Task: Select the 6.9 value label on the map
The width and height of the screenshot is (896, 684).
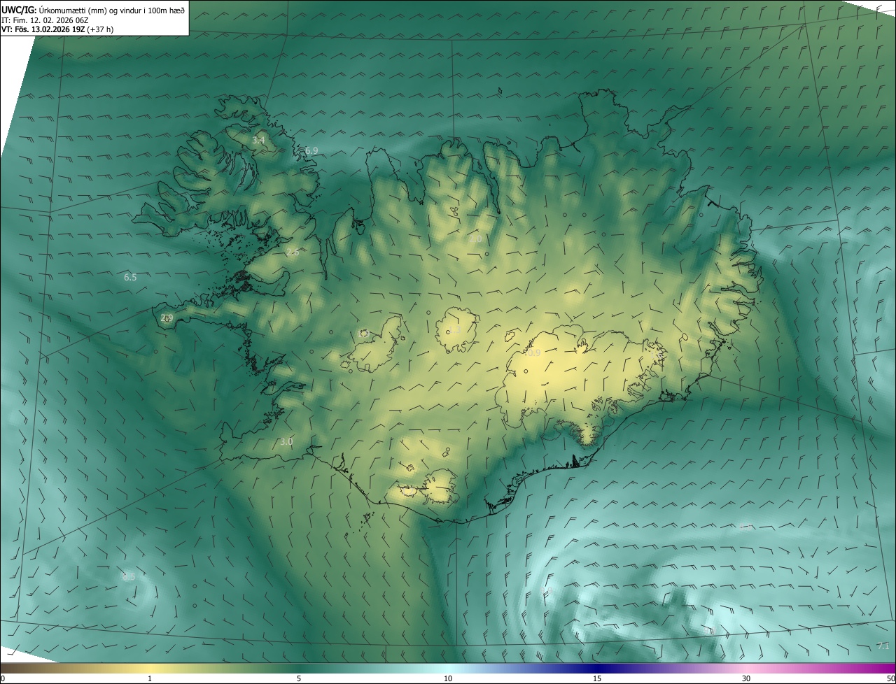Action: tap(311, 150)
